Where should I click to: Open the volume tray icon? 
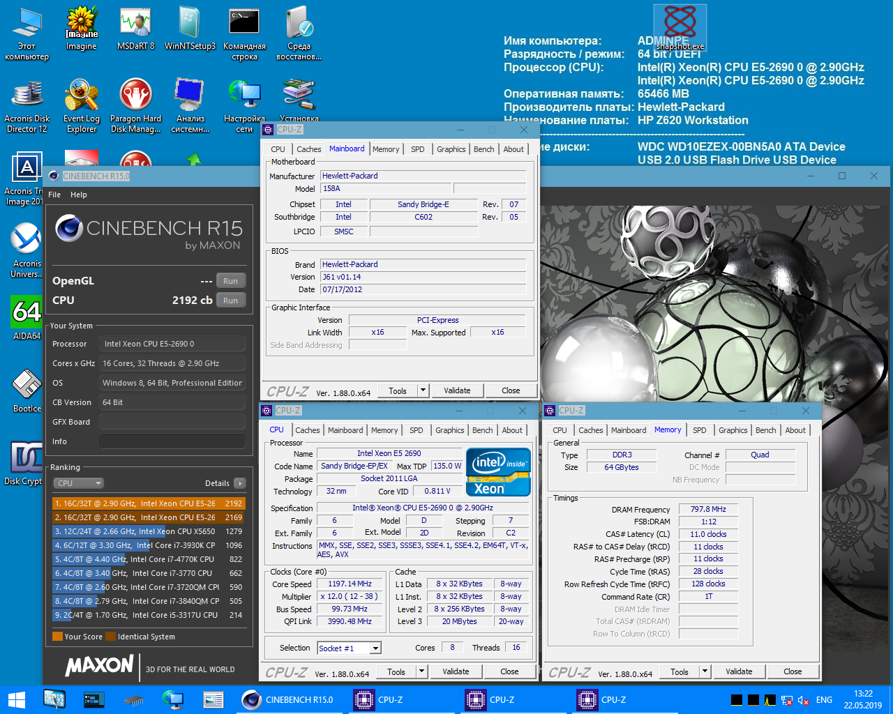pyautogui.click(x=803, y=700)
